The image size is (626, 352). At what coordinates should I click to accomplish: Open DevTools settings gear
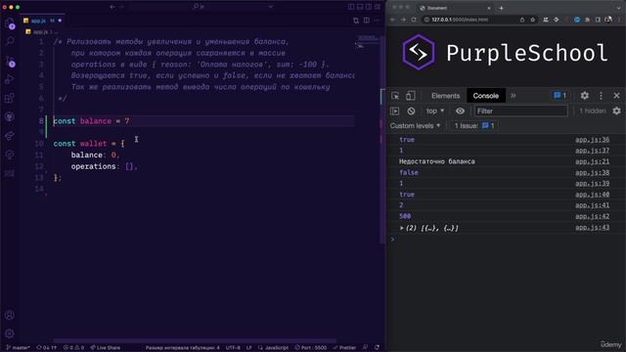pyautogui.click(x=585, y=96)
